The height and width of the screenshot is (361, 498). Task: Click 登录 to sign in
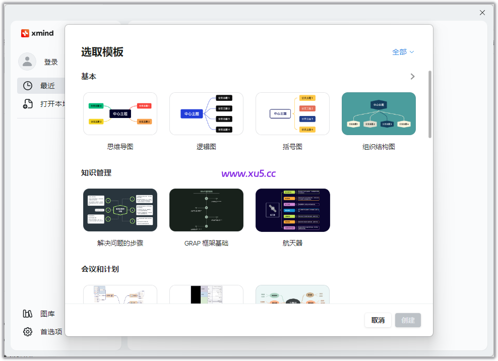51,62
